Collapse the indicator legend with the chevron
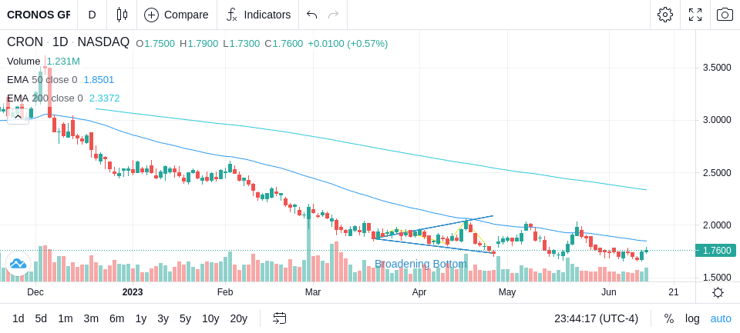The height and width of the screenshot is (333, 740). tap(18, 117)
